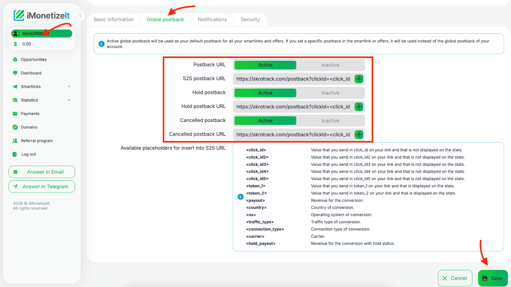This screenshot has height=287, width=511.
Task: Click the Smartlinks paper plane icon
Action: (15, 86)
